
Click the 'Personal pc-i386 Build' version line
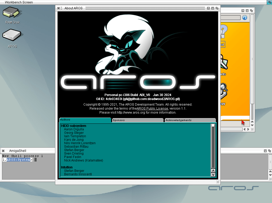click(x=138, y=95)
